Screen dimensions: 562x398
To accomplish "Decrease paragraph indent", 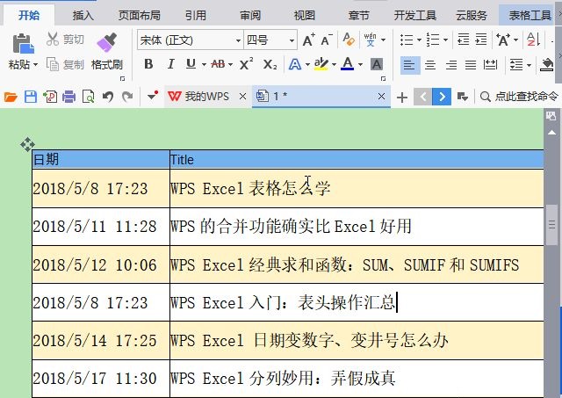I will point(464,40).
